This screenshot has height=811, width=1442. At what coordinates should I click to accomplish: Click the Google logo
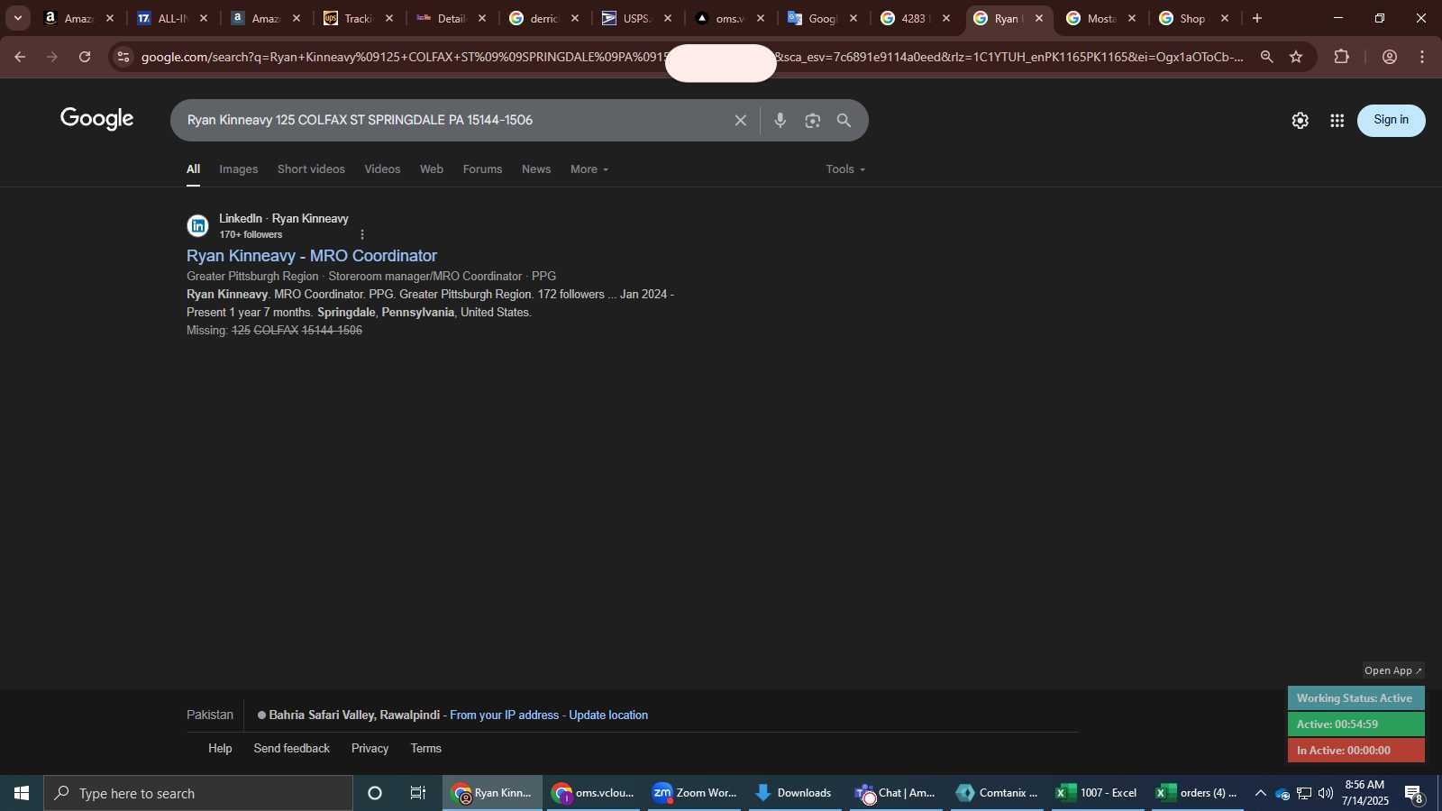coord(97,119)
